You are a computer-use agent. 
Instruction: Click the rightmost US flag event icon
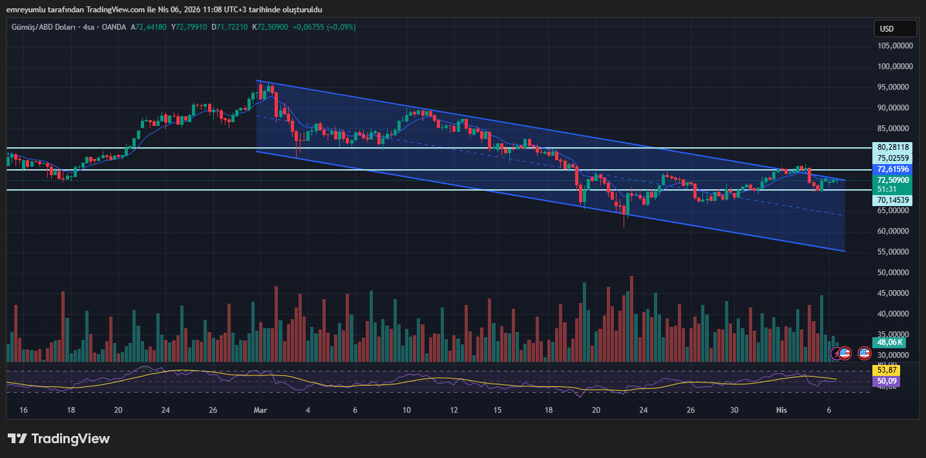click(x=864, y=353)
